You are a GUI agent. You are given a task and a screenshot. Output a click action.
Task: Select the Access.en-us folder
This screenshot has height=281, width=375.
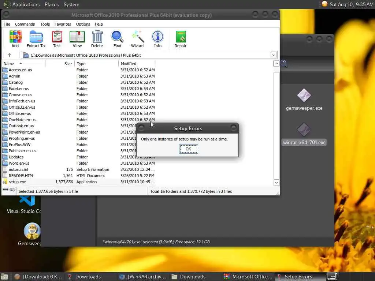21,70
